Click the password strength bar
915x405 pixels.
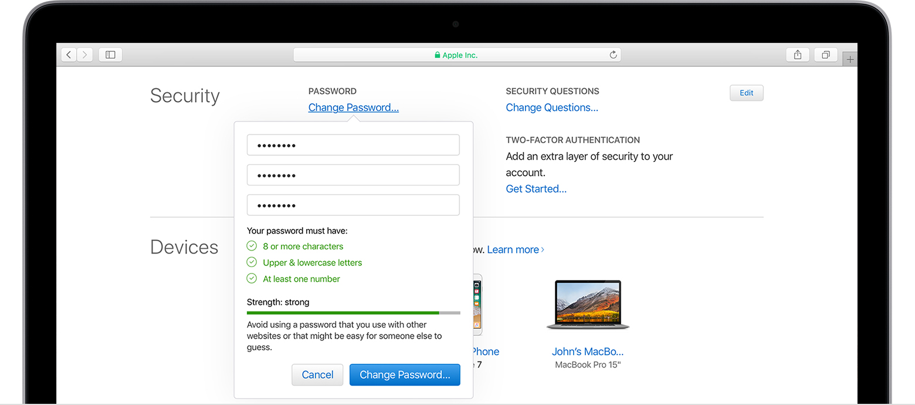click(x=353, y=313)
